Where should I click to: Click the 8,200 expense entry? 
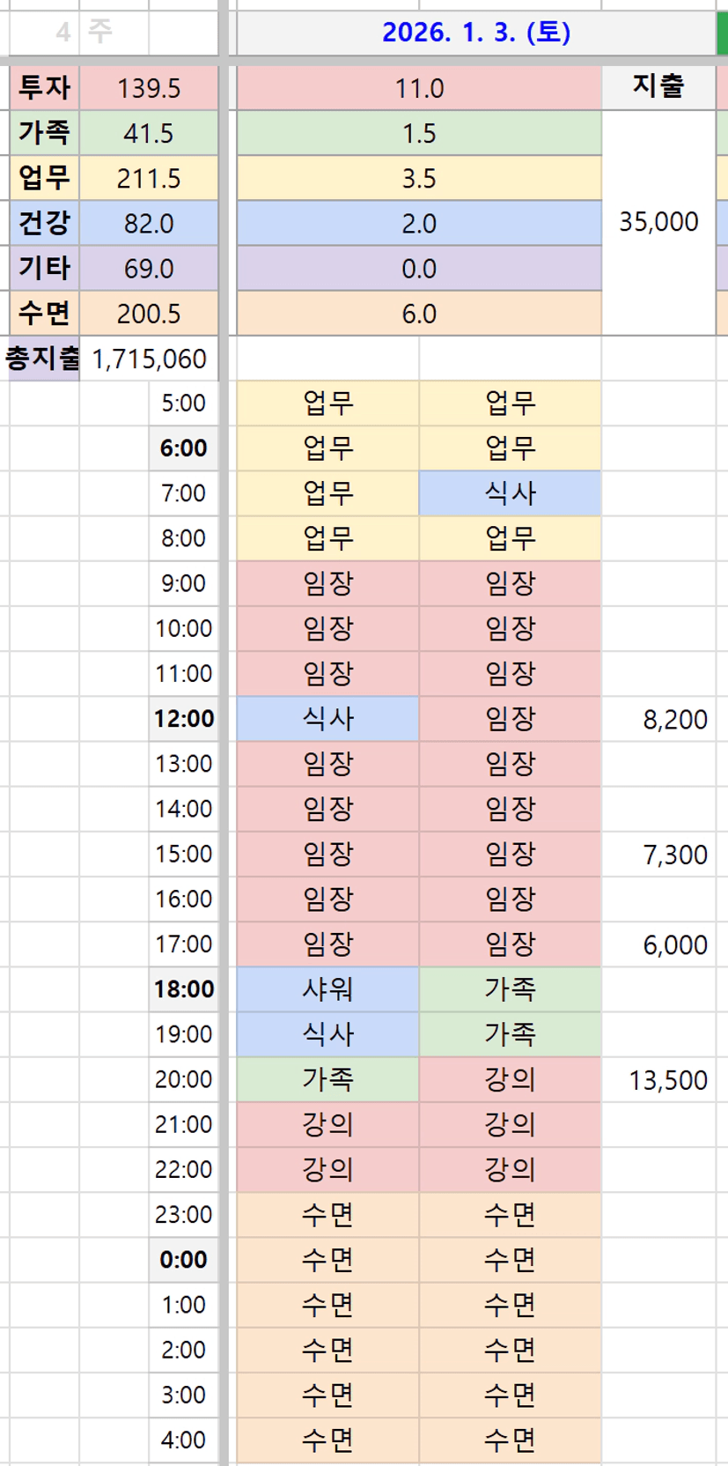pyautogui.click(x=674, y=720)
